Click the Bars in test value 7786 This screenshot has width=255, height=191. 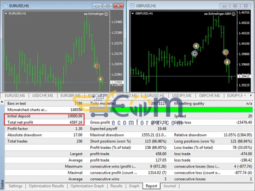click(x=78, y=104)
